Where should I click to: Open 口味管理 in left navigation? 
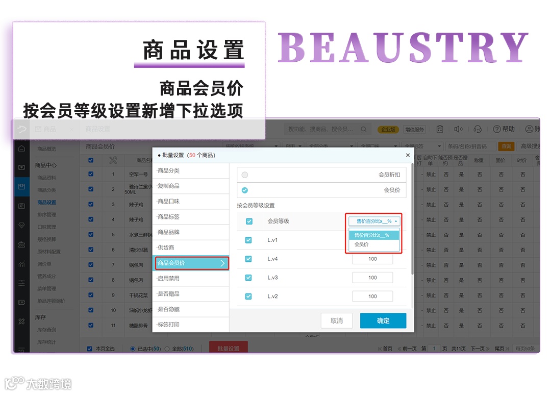(47, 227)
